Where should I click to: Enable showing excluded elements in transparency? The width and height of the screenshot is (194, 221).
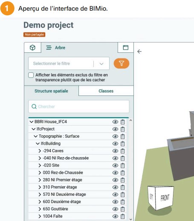pos(31,75)
